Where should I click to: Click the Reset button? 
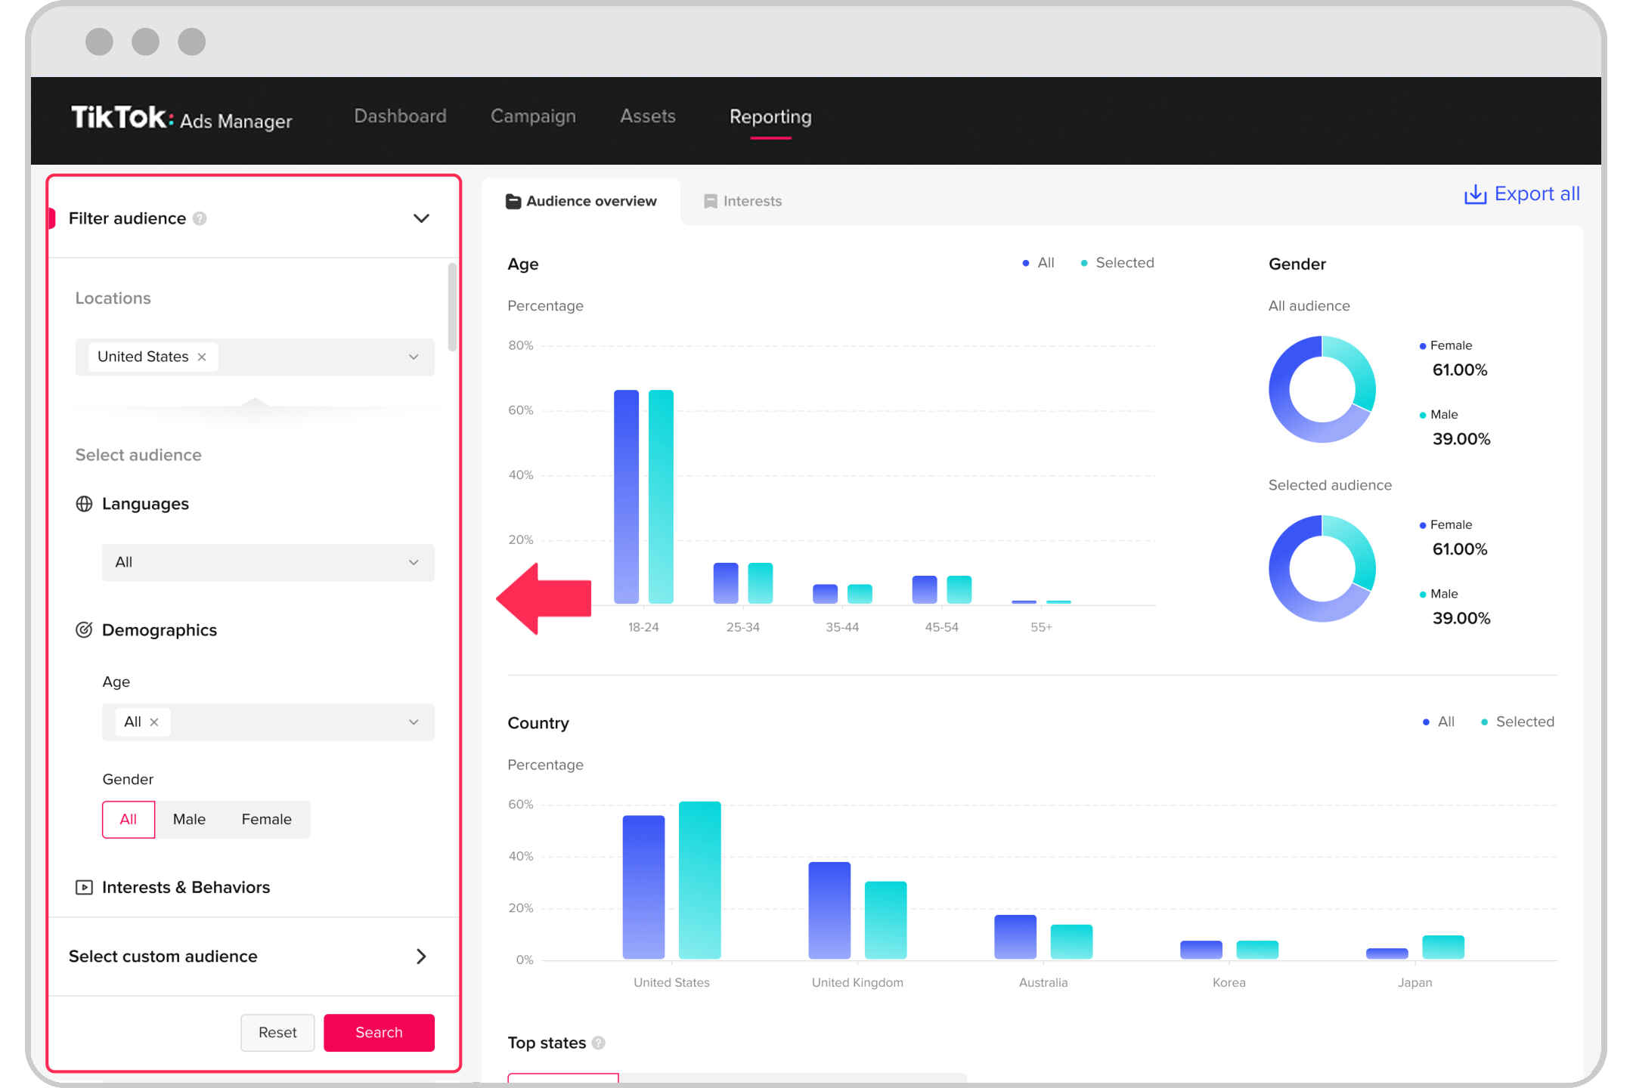pyautogui.click(x=277, y=1032)
